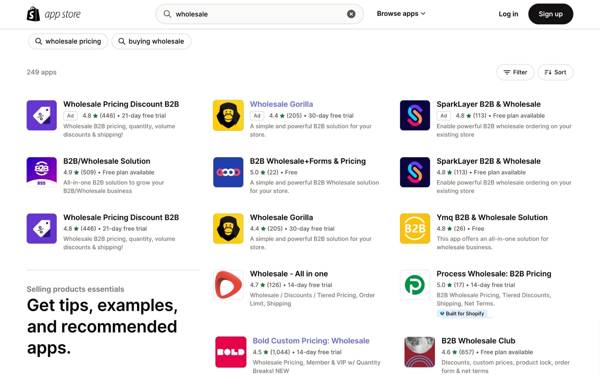Open the Shopify app store logo

tap(54, 14)
